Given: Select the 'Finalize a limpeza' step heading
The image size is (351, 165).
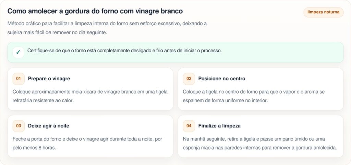Looking at the screenshot, I should point(219,126).
